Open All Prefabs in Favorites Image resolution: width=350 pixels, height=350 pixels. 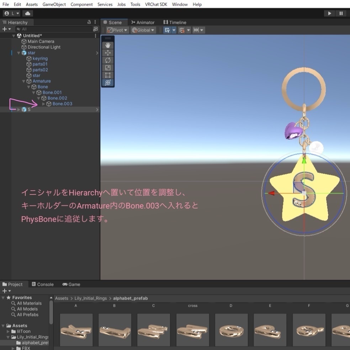pos(27,315)
